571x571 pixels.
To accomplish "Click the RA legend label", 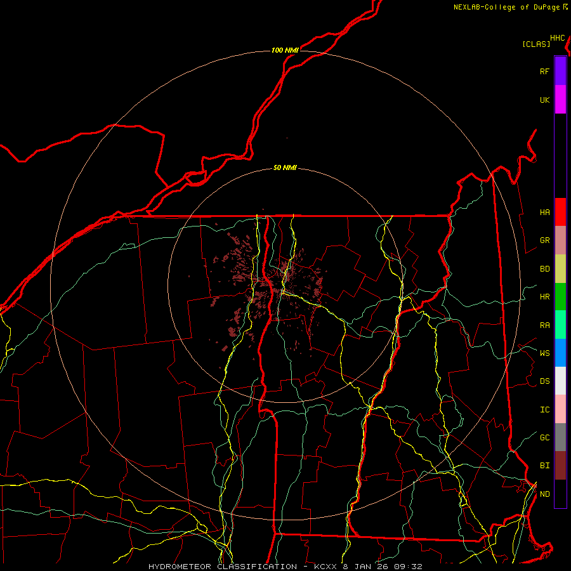I will click(544, 325).
